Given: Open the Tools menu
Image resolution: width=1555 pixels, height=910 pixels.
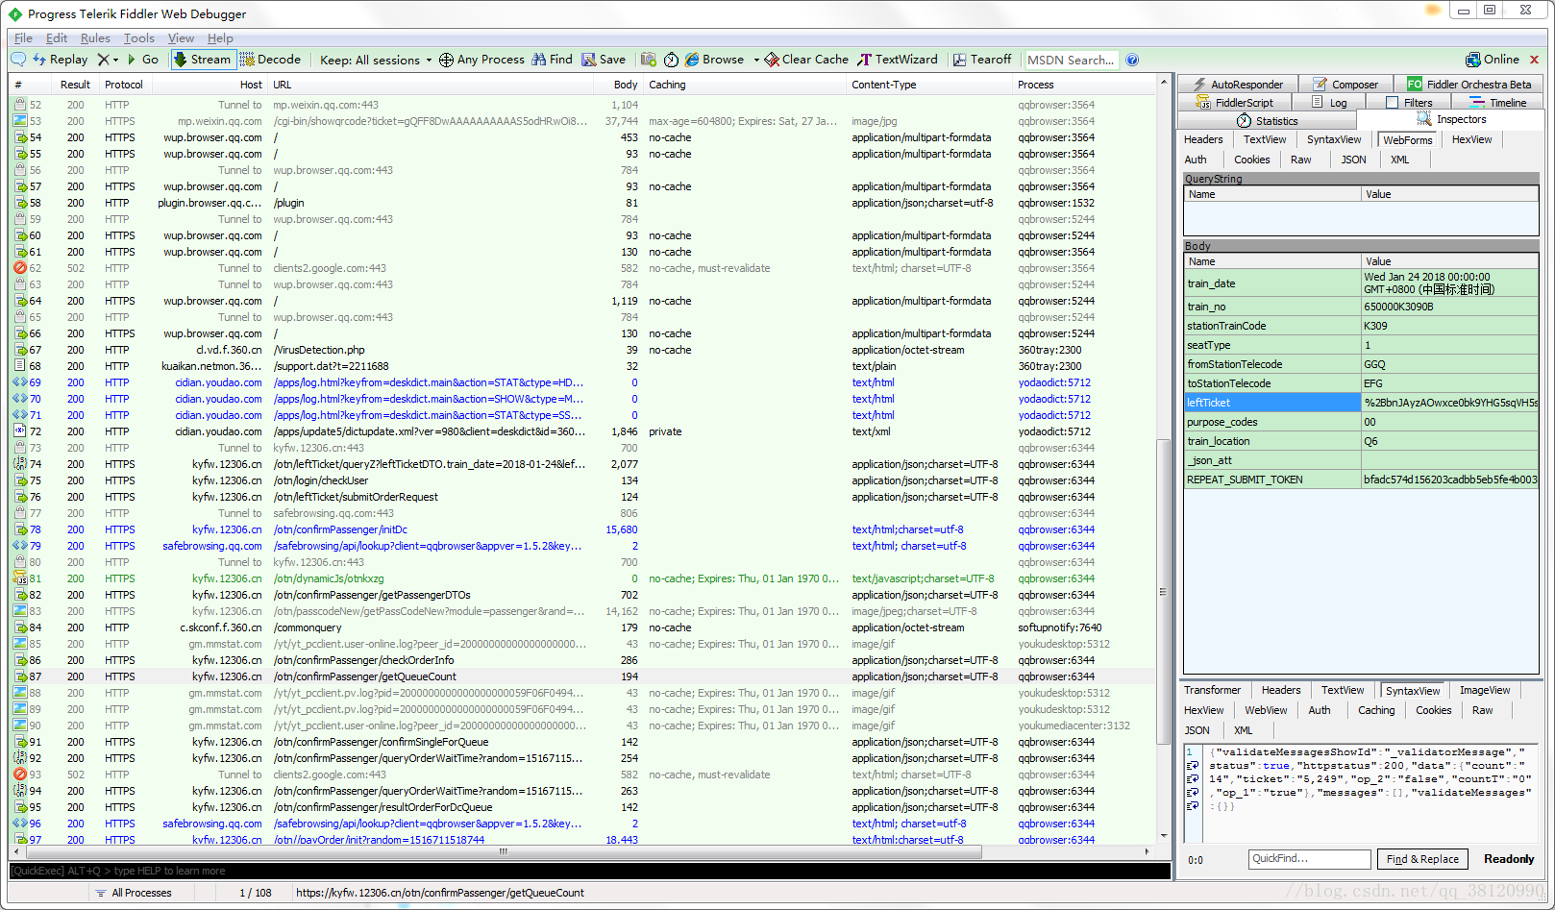Looking at the screenshot, I should pyautogui.click(x=139, y=38).
